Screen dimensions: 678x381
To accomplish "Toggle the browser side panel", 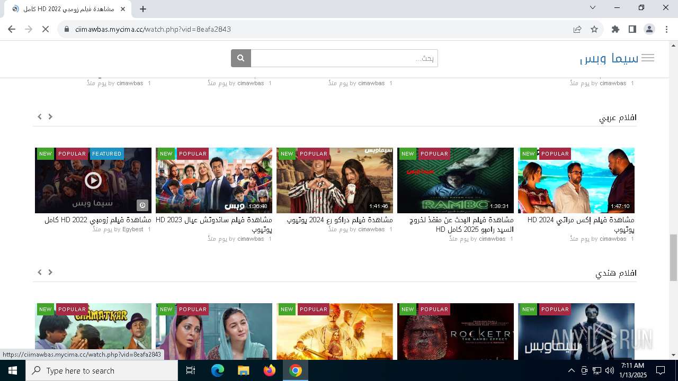I will [x=632, y=29].
